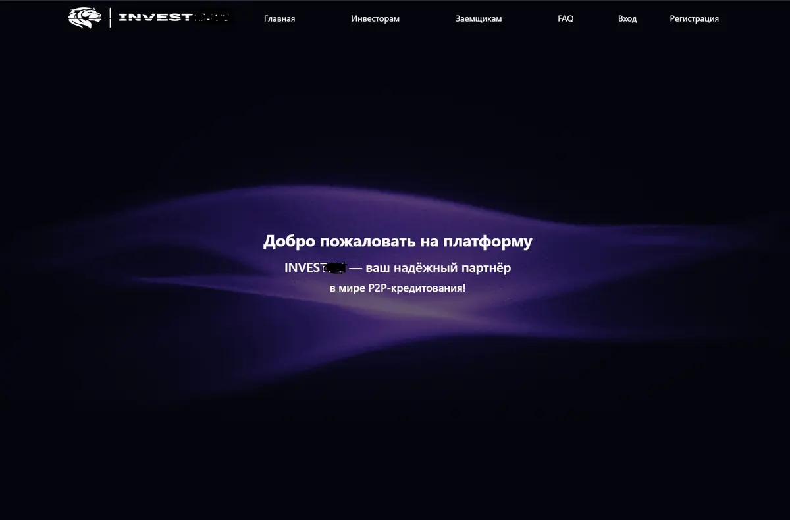Open the Регистрация sign-up link
790x520 pixels.
click(x=695, y=18)
